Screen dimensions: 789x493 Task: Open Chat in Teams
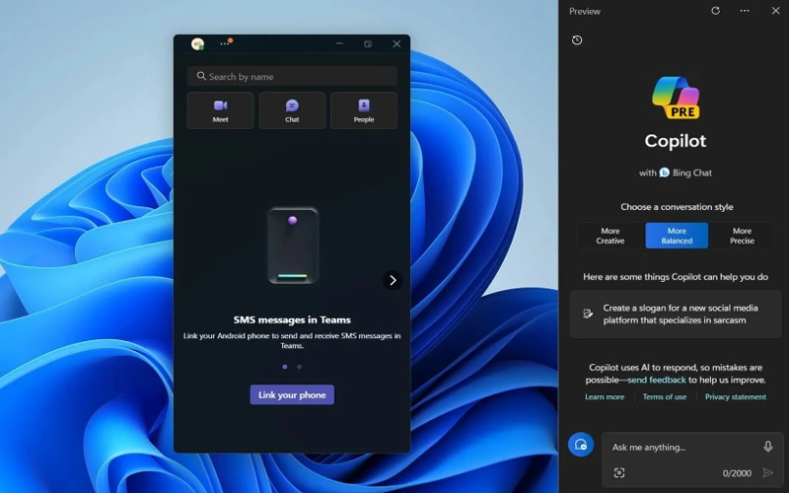[292, 110]
